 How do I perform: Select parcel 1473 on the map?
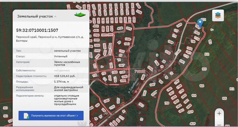pyautogui.click(x=189, y=52)
